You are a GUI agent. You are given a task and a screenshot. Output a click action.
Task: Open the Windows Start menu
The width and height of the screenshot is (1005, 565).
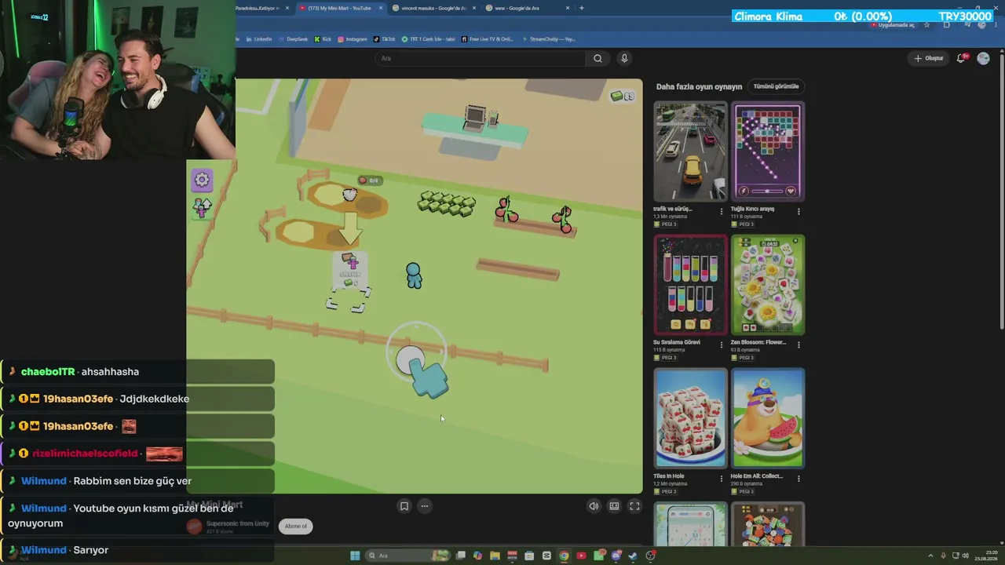(x=355, y=556)
